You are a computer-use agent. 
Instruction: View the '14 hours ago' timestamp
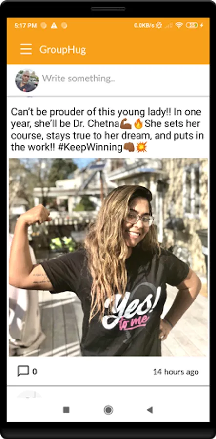tap(176, 372)
